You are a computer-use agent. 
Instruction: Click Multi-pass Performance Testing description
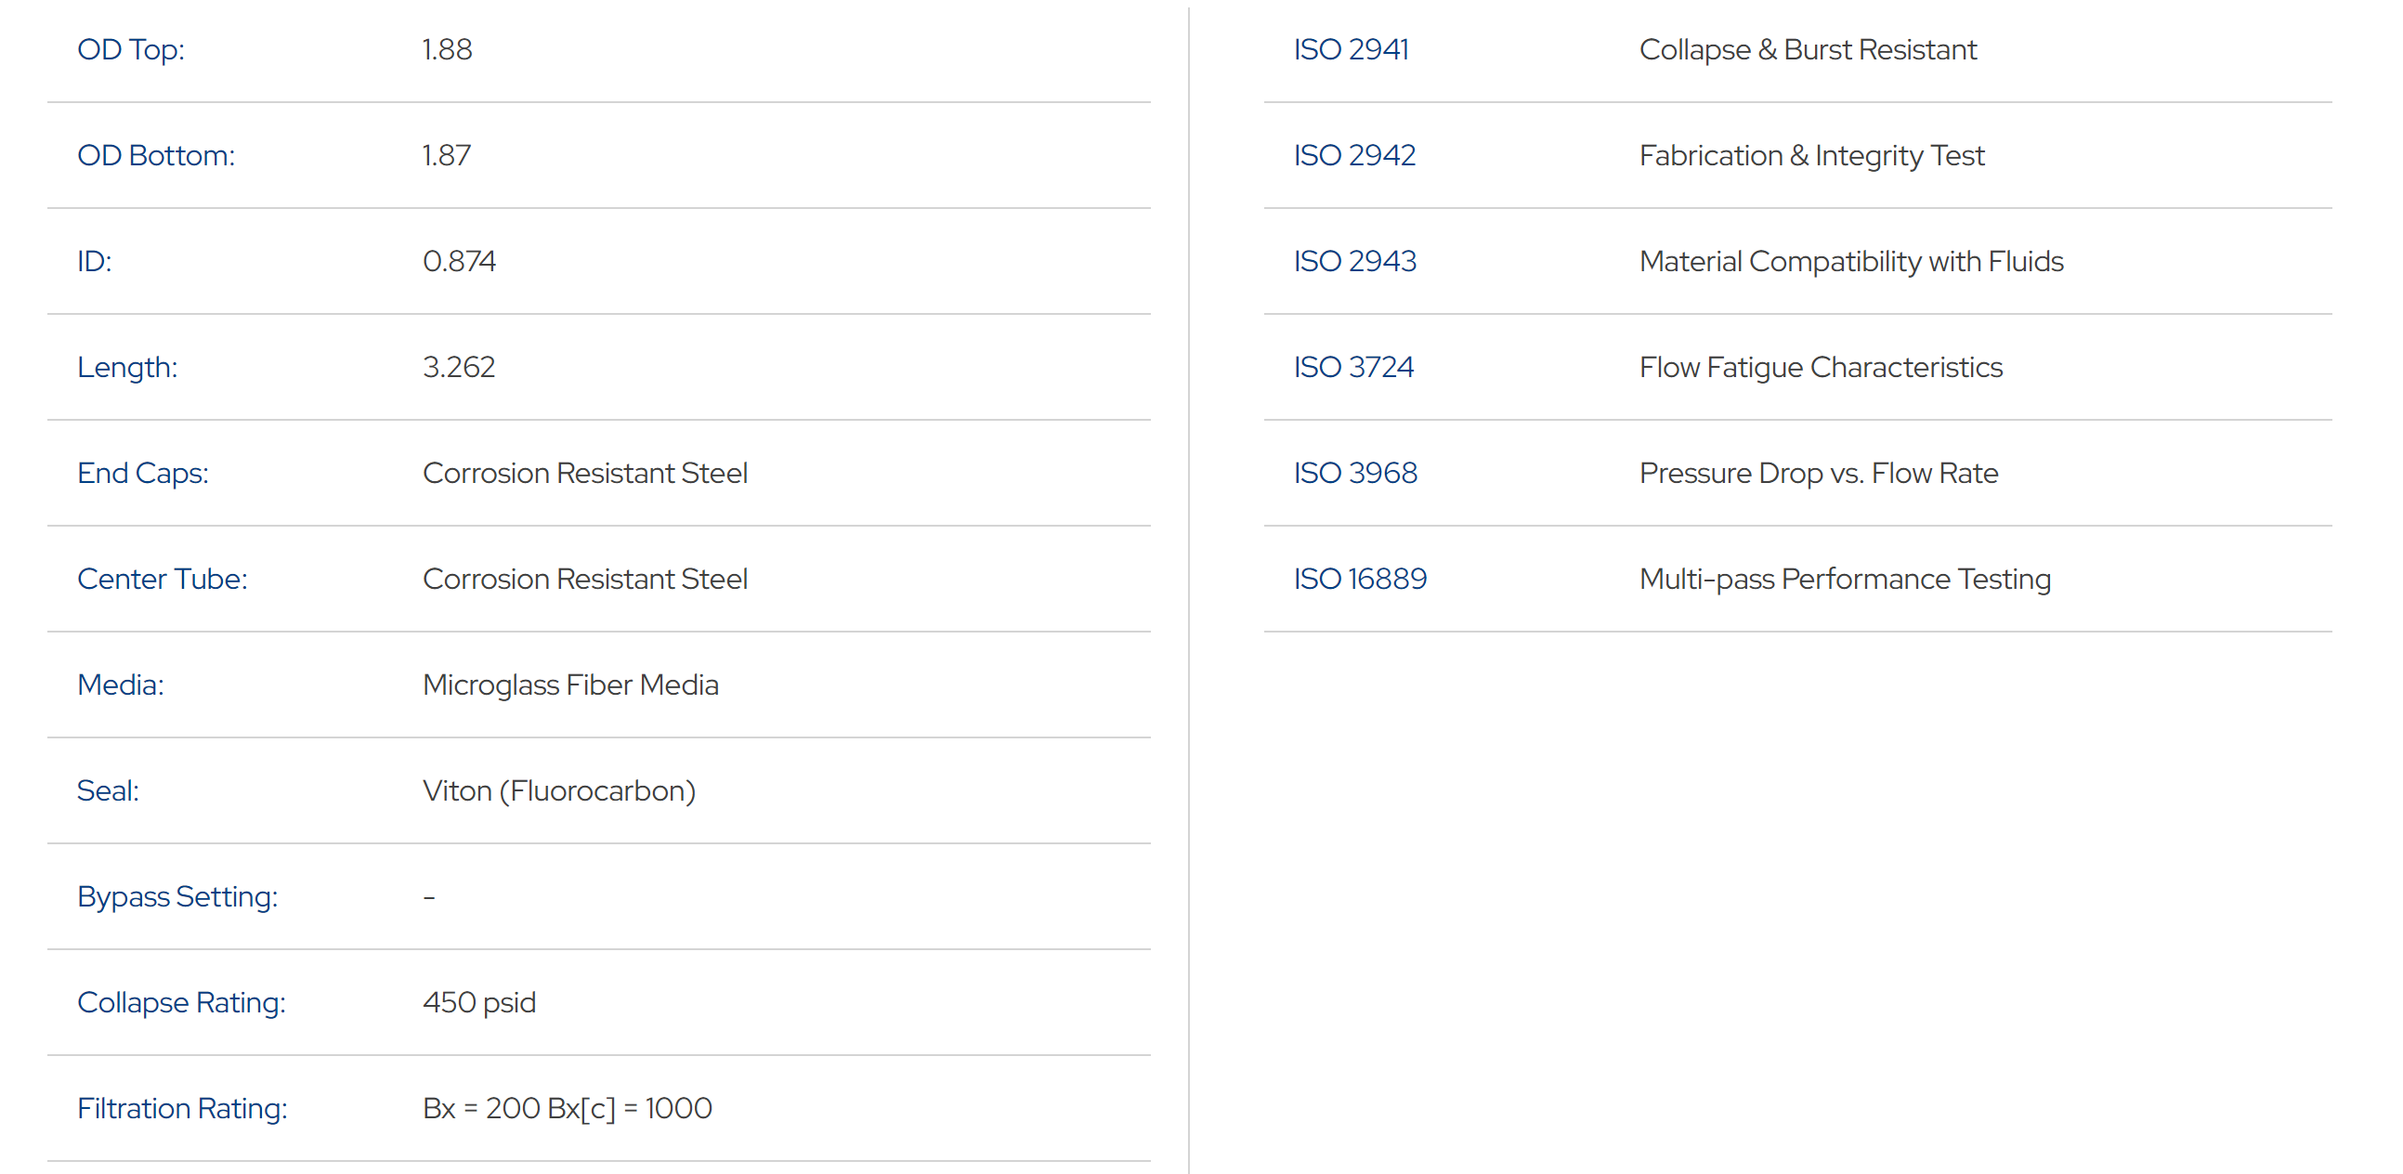pyautogui.click(x=1844, y=578)
